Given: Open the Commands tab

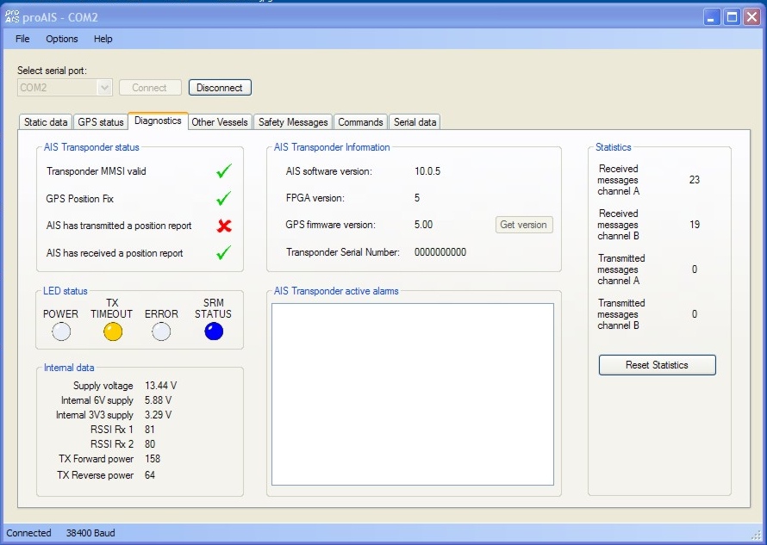Looking at the screenshot, I should 360,122.
